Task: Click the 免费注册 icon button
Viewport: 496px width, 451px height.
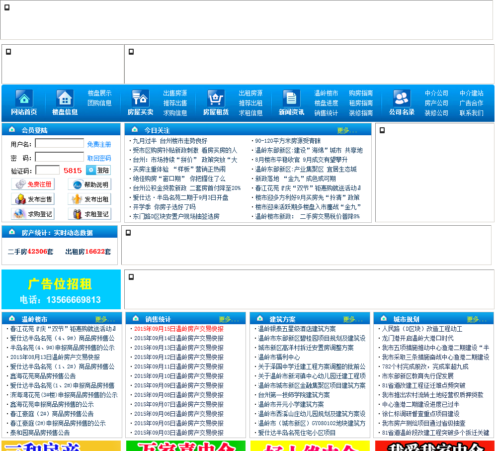Action: (x=33, y=184)
